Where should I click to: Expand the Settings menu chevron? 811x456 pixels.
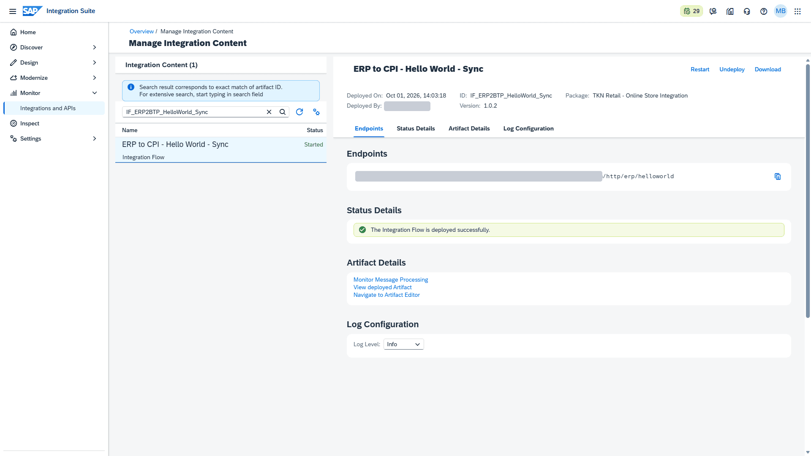(95, 138)
